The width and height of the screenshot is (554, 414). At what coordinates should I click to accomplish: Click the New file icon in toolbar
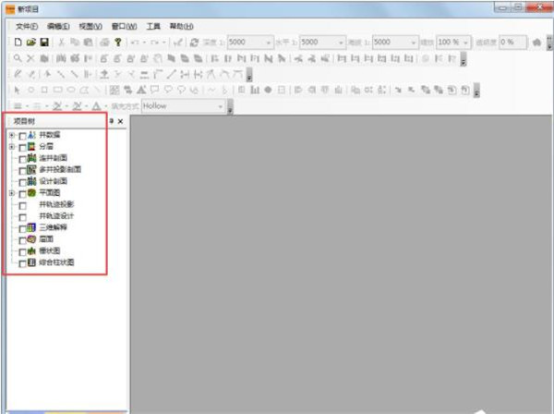tap(18, 43)
